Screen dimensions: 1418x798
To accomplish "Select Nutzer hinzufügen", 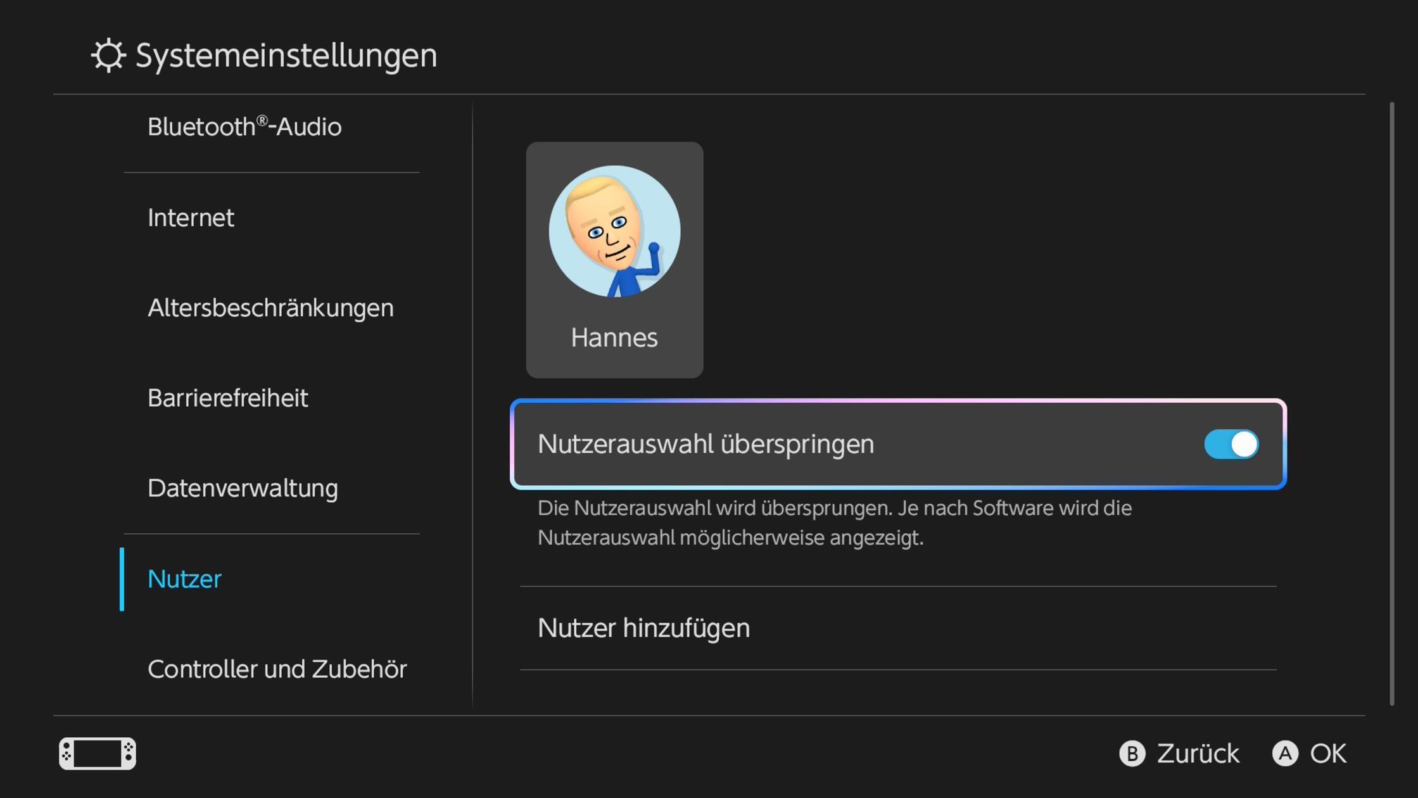I will 643,628.
